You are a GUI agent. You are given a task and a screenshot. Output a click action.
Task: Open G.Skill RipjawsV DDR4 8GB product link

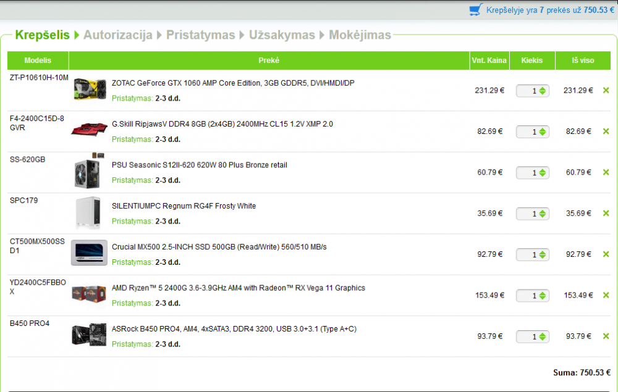(x=222, y=124)
